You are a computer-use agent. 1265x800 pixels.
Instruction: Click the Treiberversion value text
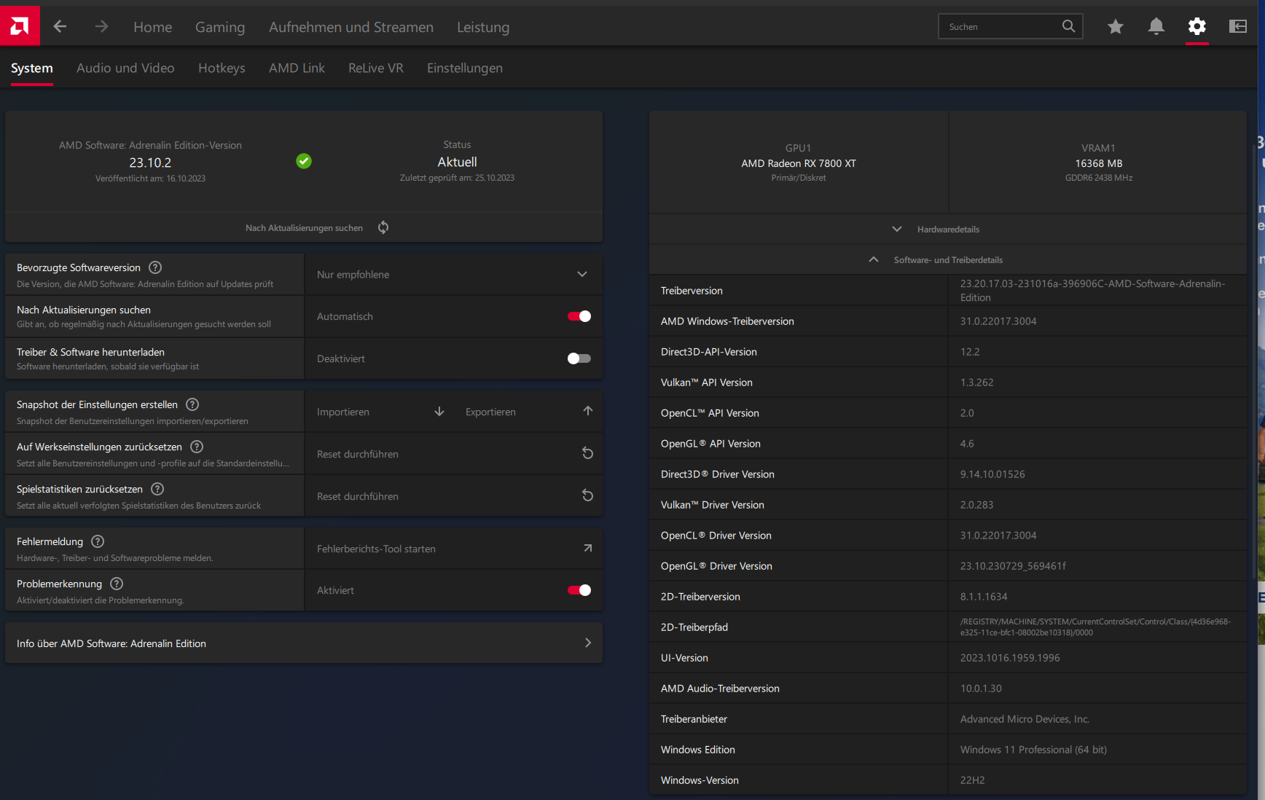point(1092,290)
